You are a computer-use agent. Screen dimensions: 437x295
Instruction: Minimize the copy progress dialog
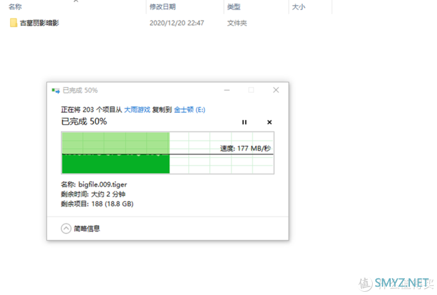[x=227, y=90]
